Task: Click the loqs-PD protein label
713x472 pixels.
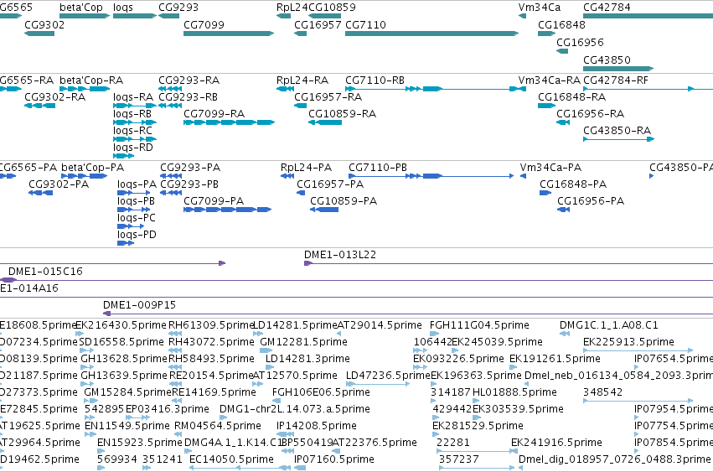Action: tap(137, 235)
